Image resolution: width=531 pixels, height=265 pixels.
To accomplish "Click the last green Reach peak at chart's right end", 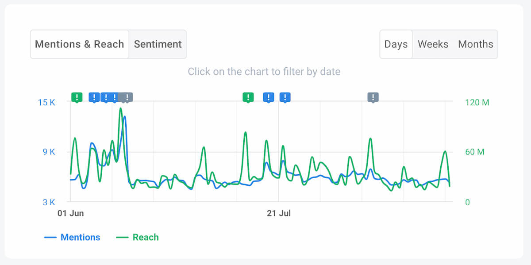I will [x=445, y=152].
